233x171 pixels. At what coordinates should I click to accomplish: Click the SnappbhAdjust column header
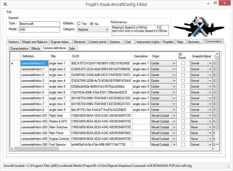point(201,56)
